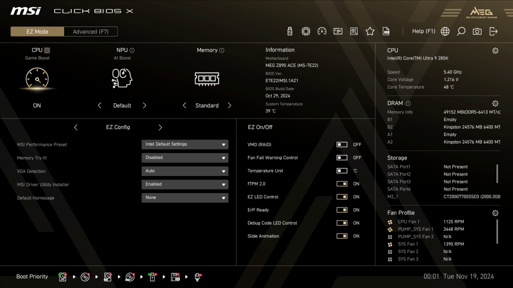
Task: Click Memory profile next arrow
Action: pos(229,105)
